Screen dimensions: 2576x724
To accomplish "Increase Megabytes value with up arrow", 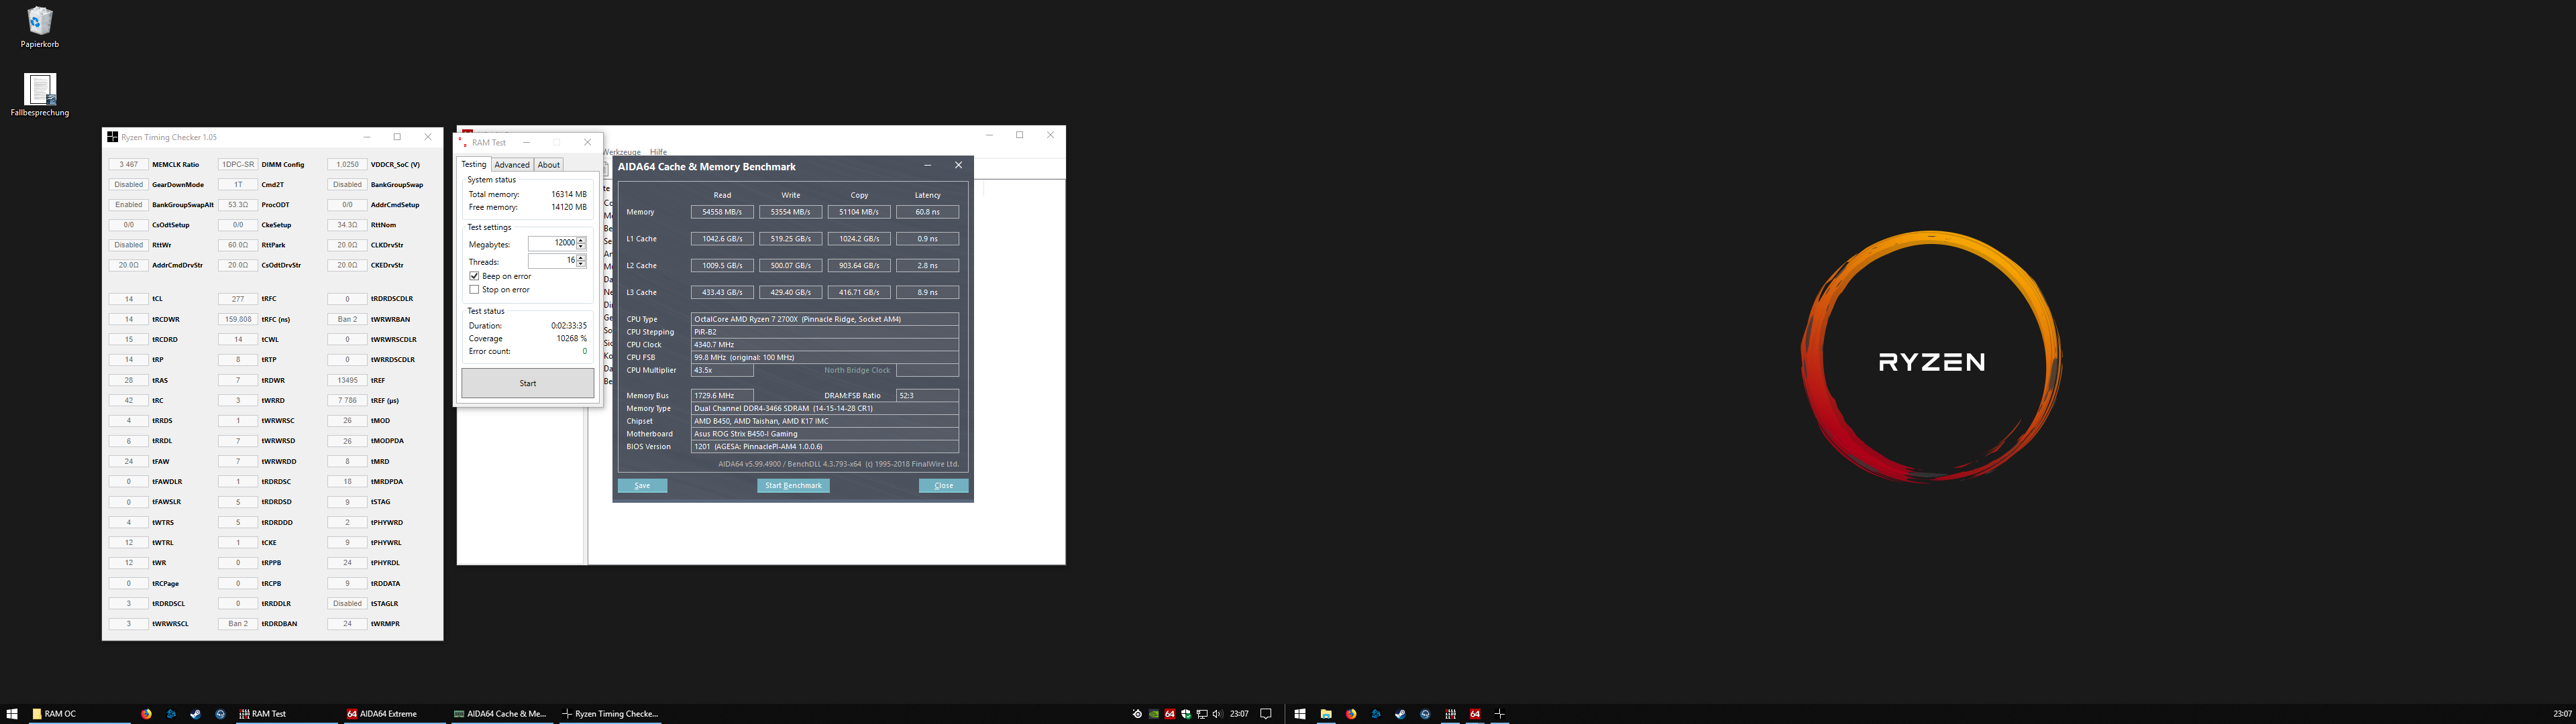I will (x=581, y=240).
